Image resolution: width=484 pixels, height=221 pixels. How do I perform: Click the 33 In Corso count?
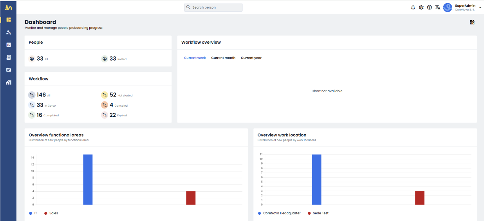click(x=40, y=105)
